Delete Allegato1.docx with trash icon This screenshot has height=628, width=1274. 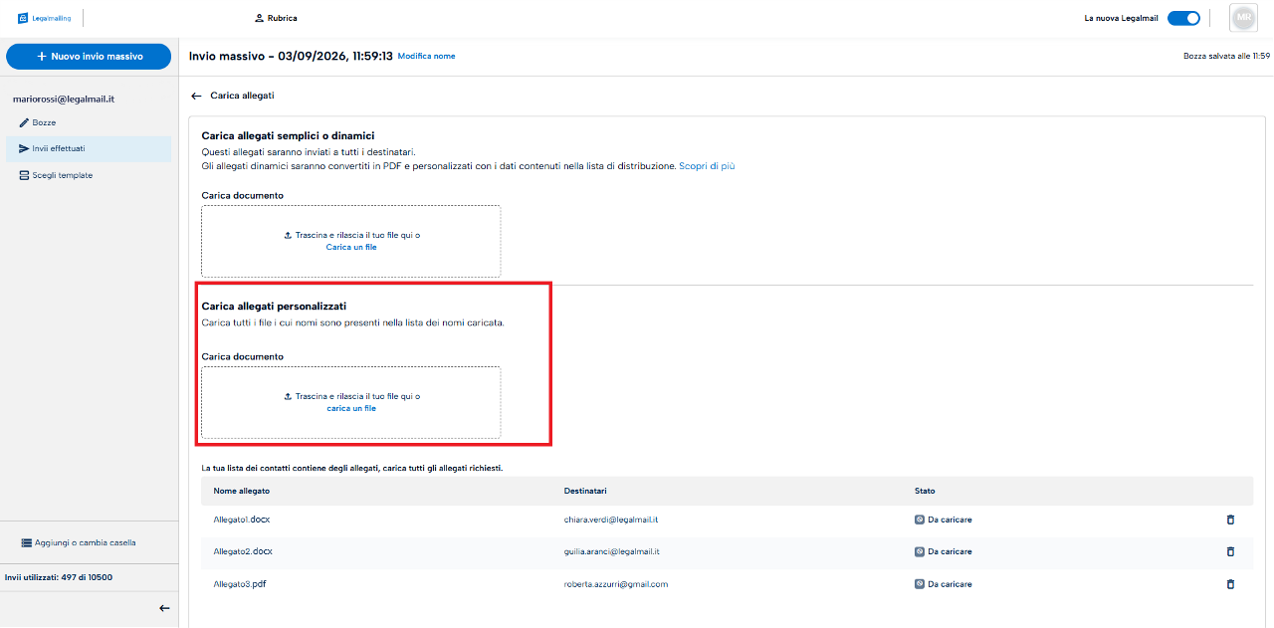pyautogui.click(x=1230, y=520)
